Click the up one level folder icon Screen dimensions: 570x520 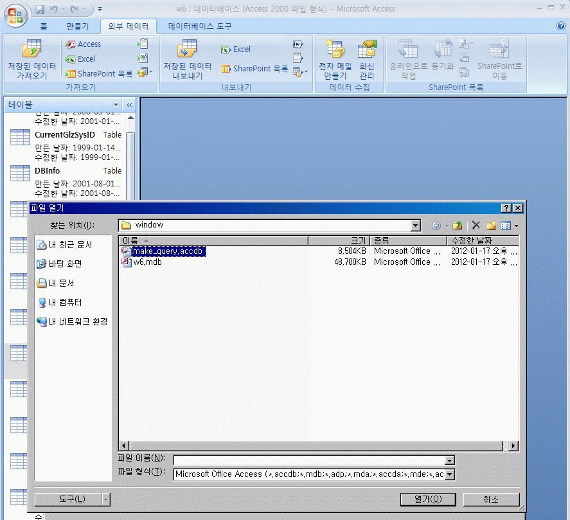(457, 226)
